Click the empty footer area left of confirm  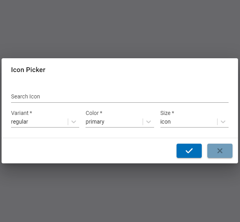click(x=87, y=151)
